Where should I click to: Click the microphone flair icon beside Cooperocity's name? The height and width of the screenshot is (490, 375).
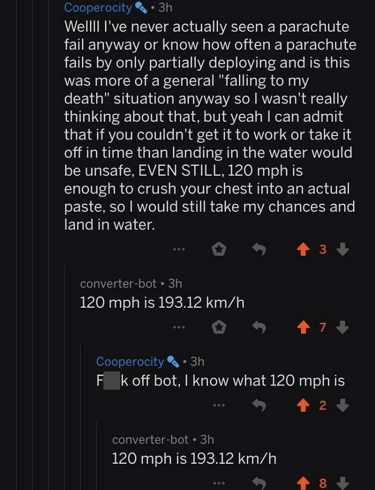point(139,7)
